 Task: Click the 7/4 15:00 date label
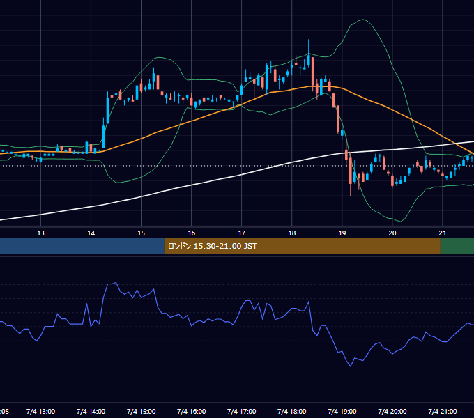pyautogui.click(x=142, y=411)
